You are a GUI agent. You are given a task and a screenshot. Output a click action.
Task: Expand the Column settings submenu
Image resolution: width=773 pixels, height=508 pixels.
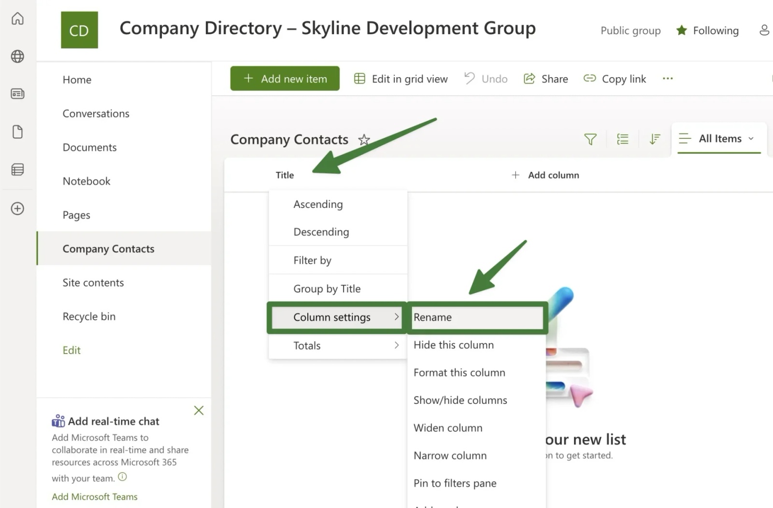[x=337, y=317]
